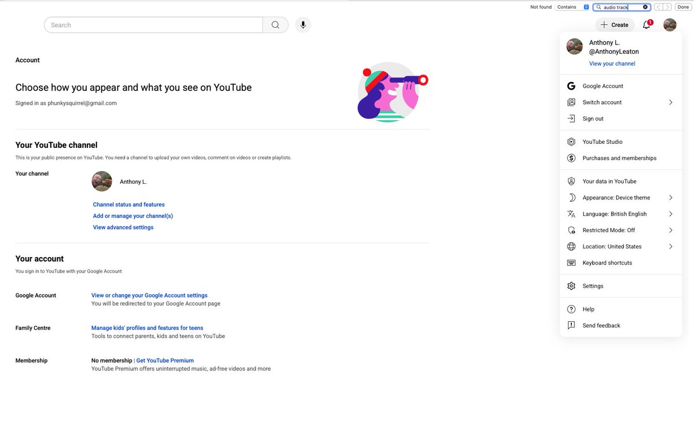The width and height of the screenshot is (694, 446).
Task: Select Help menu item
Action: (621, 309)
